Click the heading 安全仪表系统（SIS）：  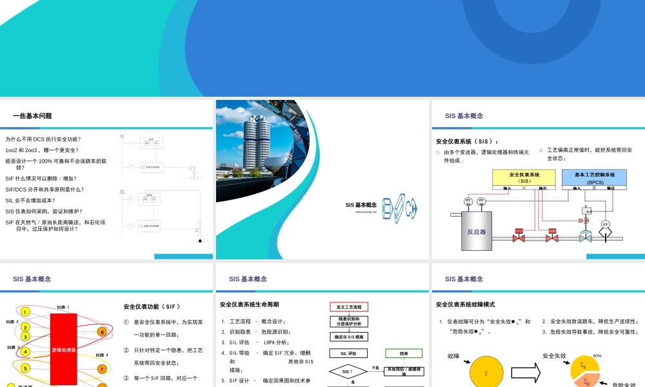point(467,141)
